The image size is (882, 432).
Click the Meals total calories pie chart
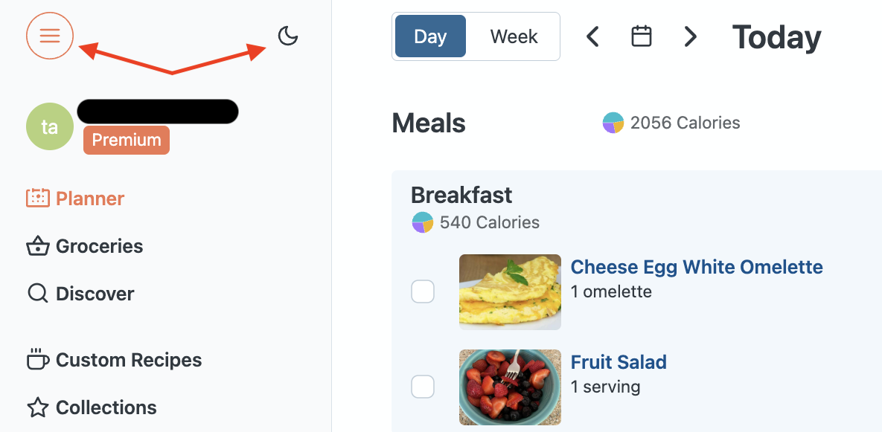[613, 123]
